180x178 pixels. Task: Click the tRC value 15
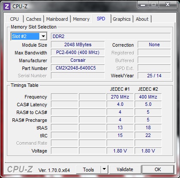point(120,135)
